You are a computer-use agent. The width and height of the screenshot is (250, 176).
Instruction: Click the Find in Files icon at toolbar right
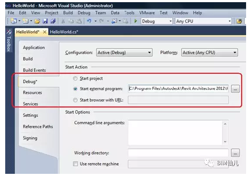pos(239,21)
